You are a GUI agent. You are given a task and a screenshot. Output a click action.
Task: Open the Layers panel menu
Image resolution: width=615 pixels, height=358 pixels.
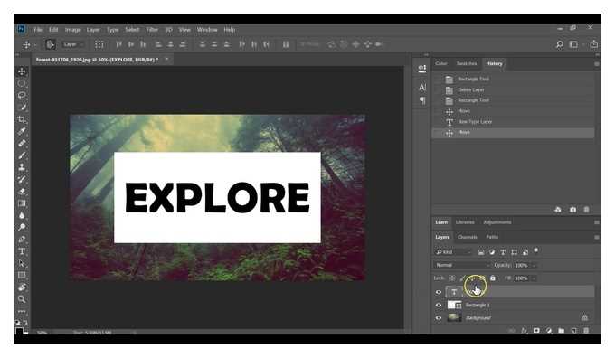click(597, 237)
